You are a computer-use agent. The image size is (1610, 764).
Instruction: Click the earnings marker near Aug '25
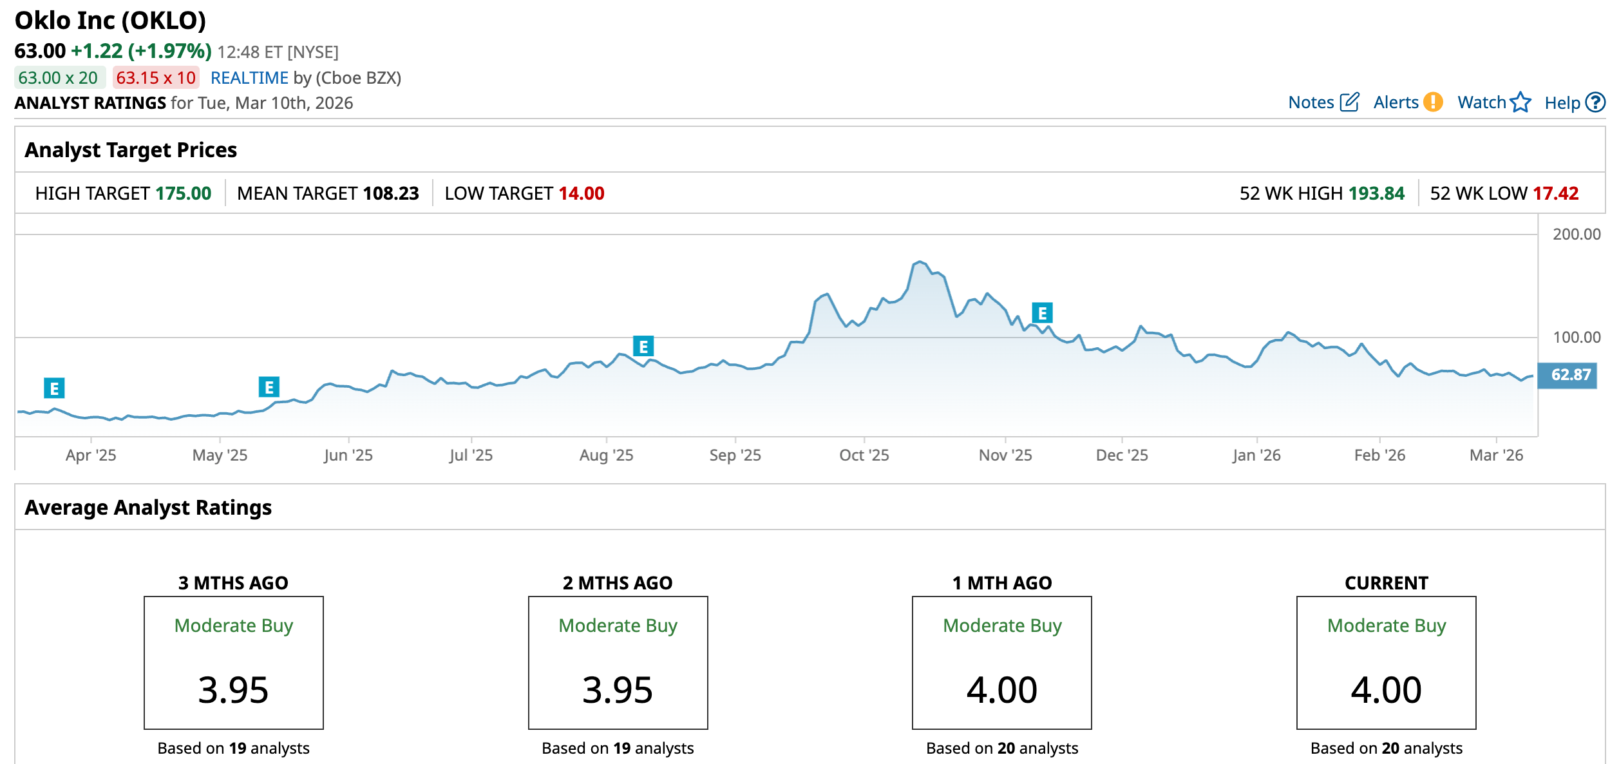click(x=643, y=347)
